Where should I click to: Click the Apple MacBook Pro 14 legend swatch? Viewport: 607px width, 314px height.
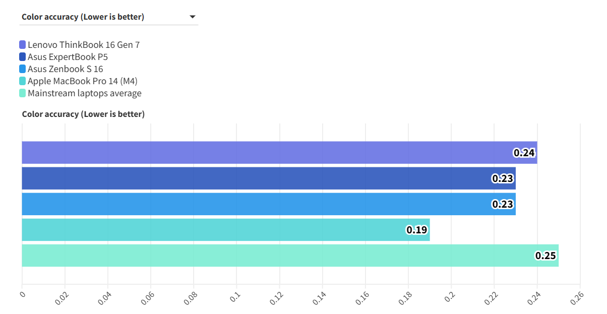pos(23,81)
